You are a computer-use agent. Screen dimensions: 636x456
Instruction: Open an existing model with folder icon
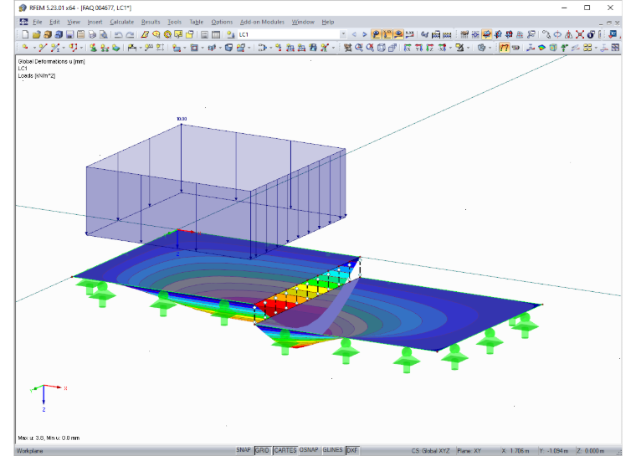[x=37, y=34]
